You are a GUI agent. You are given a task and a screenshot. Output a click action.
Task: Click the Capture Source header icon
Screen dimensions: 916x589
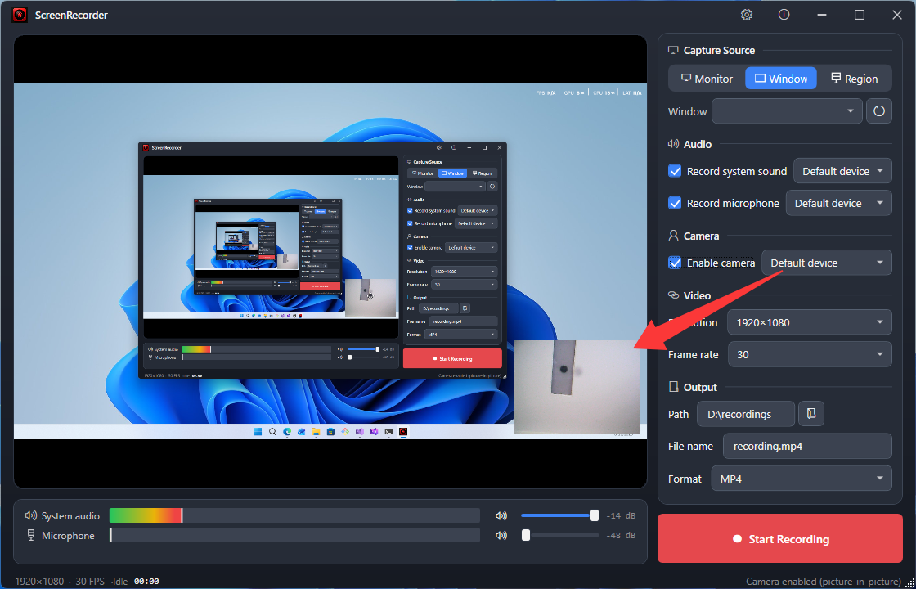[674, 50]
